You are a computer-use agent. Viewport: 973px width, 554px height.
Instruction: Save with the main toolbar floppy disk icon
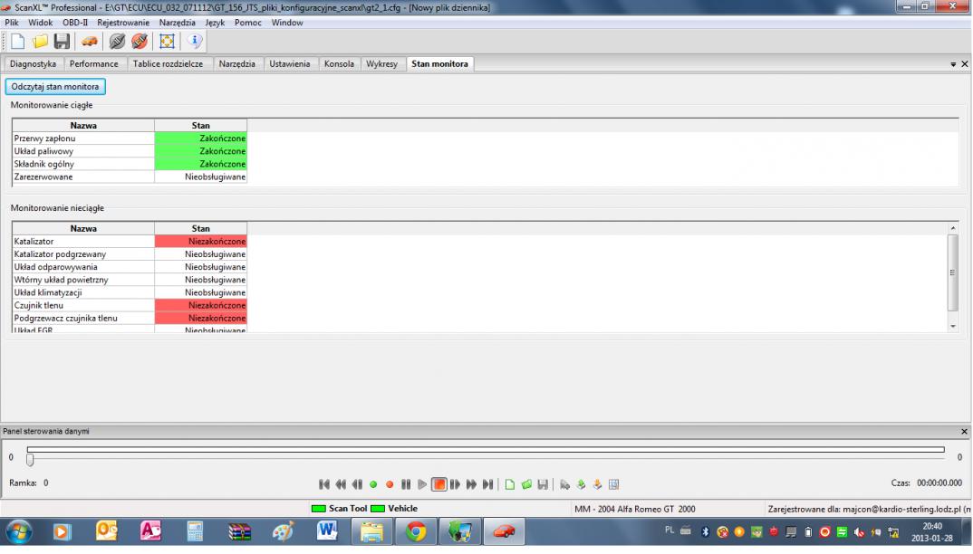click(62, 42)
